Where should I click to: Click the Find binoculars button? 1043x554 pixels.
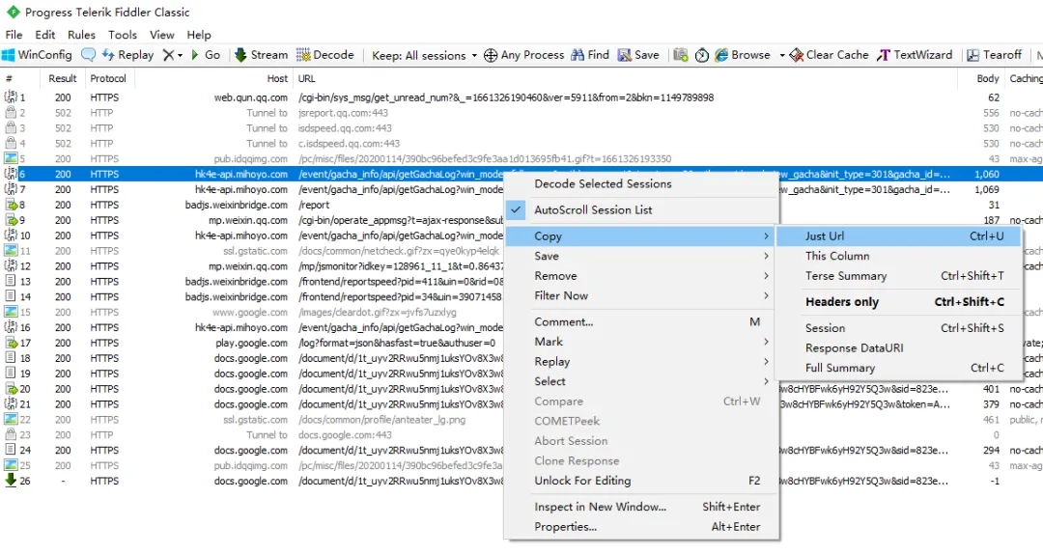point(590,55)
